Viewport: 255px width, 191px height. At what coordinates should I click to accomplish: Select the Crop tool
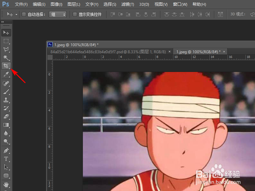pyautogui.click(x=6, y=66)
